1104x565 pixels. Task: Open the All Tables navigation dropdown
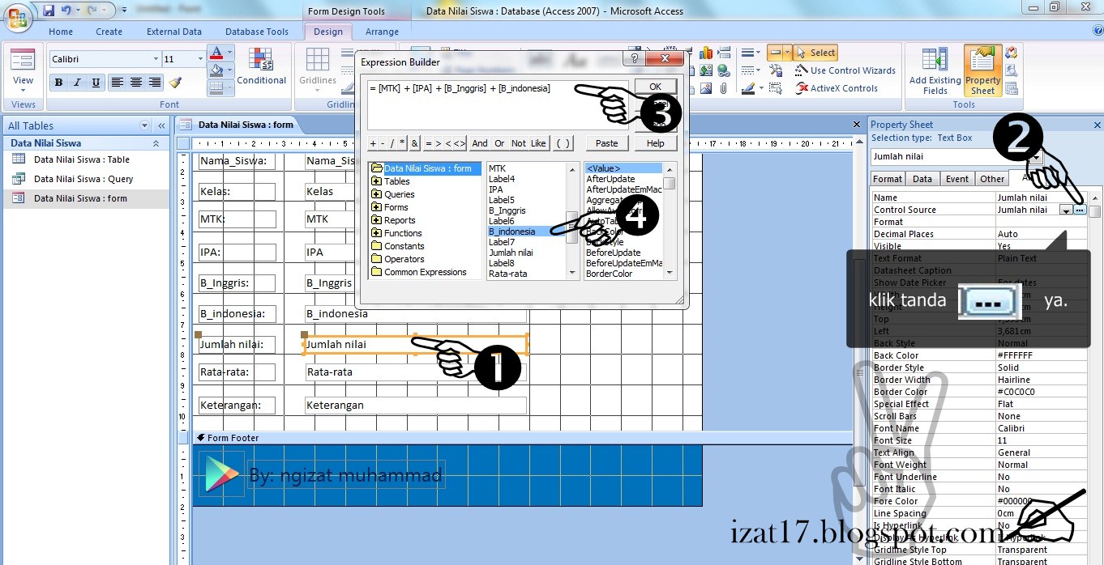144,125
